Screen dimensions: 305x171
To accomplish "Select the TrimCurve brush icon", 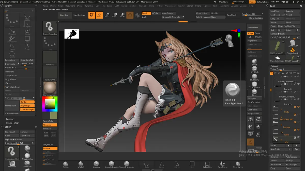I will (x=223, y=164).
